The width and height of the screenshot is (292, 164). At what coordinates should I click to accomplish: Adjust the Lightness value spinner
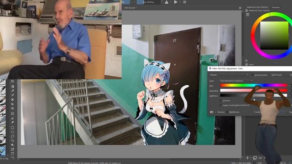point(290,95)
